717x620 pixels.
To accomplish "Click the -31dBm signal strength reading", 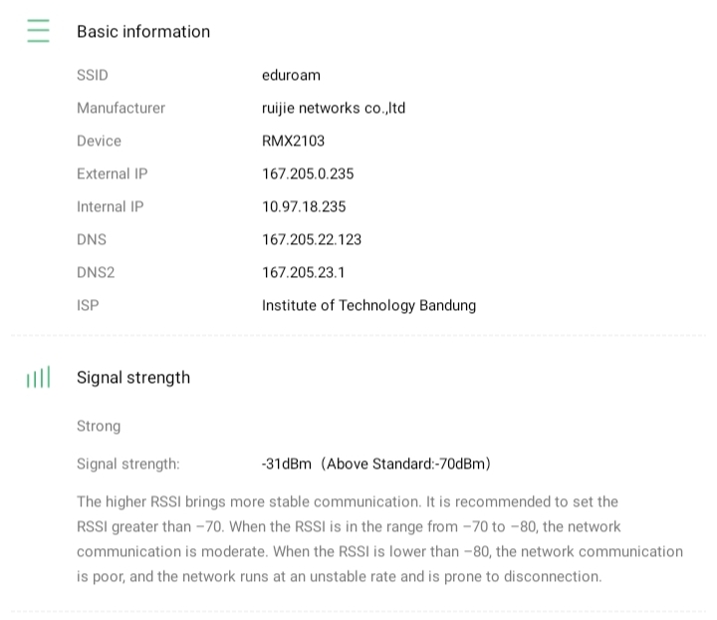I will (287, 465).
